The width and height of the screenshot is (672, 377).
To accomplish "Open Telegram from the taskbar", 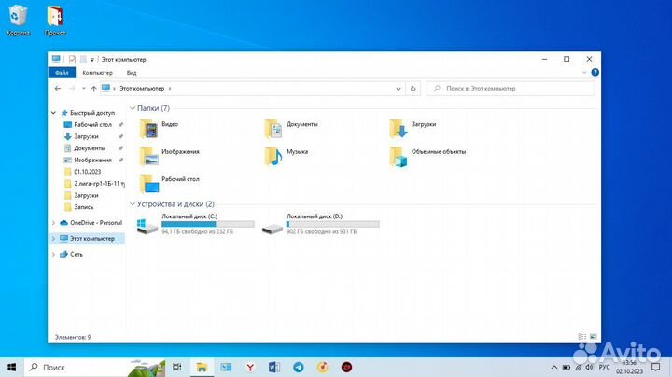I will pyautogui.click(x=298, y=367).
